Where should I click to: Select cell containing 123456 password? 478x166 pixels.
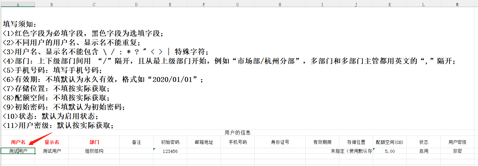[x=170, y=151]
